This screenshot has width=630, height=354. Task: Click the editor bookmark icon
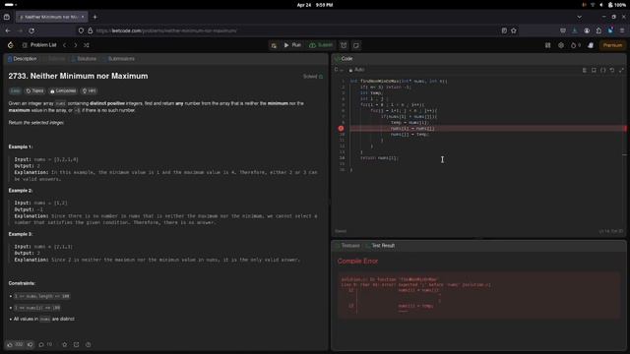pyautogui.click(x=594, y=70)
